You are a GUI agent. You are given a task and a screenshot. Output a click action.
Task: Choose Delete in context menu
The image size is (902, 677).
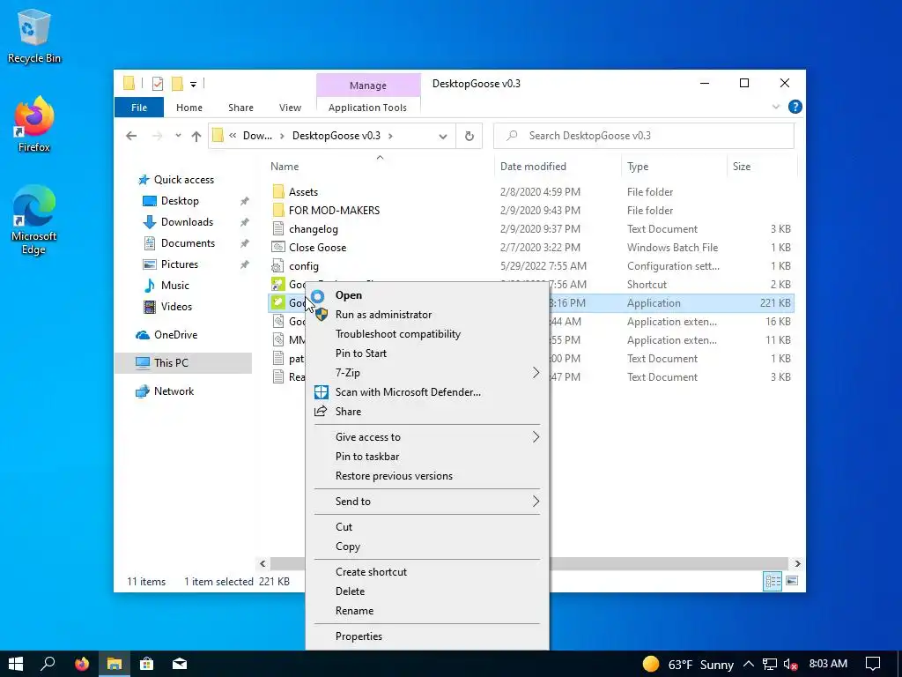[427, 591]
